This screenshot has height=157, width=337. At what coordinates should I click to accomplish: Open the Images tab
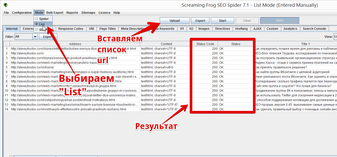[204, 29]
